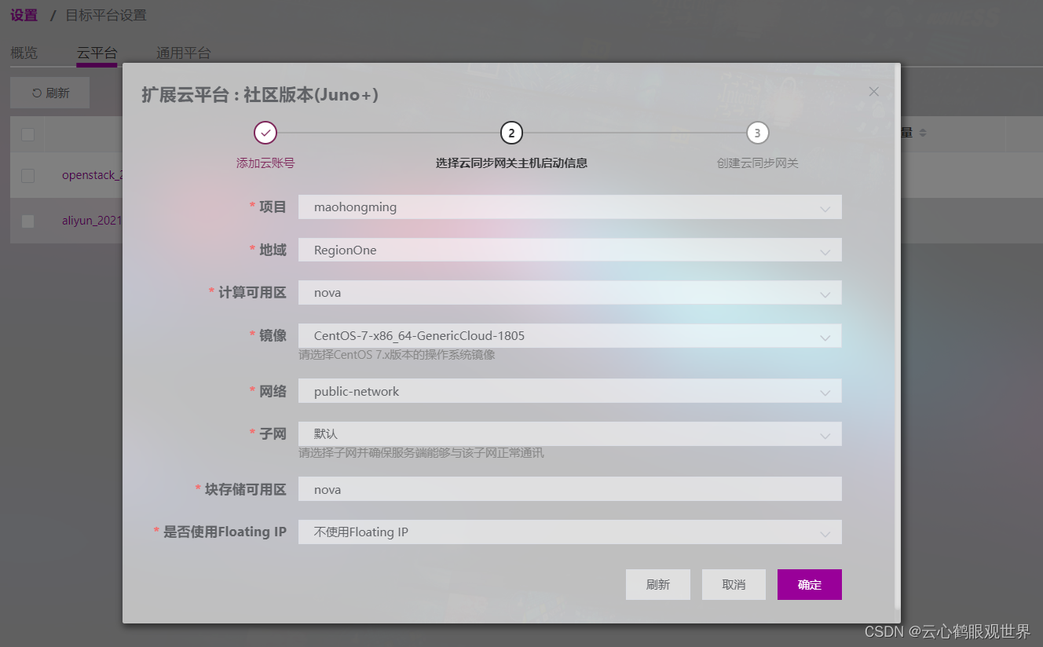Viewport: 1043px width, 647px height.
Task: Open the 计算可用区 dropdown showing nova
Action: (x=569, y=292)
